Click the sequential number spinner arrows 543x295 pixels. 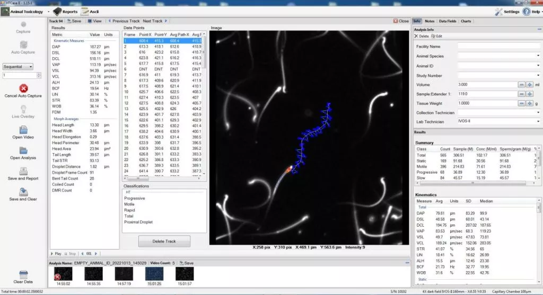(39, 75)
